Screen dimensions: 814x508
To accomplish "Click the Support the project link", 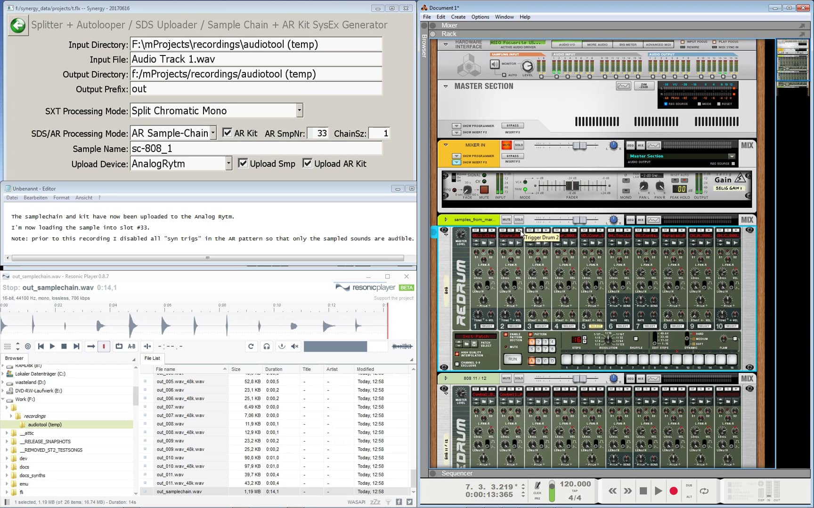I will point(394,298).
